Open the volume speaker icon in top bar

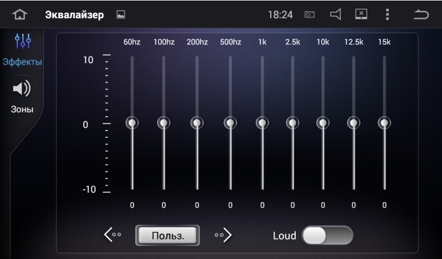pyautogui.click(x=336, y=14)
